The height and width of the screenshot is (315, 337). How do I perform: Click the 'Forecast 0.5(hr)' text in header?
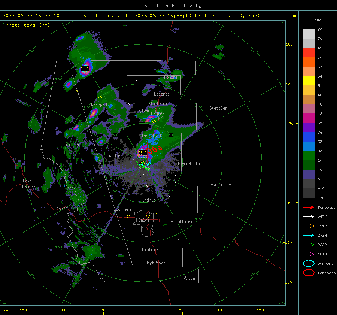click(236, 16)
